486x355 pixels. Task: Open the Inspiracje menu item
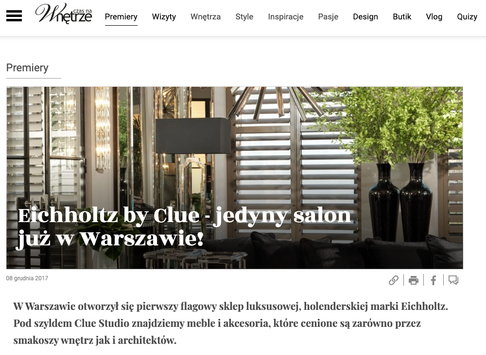pos(285,16)
